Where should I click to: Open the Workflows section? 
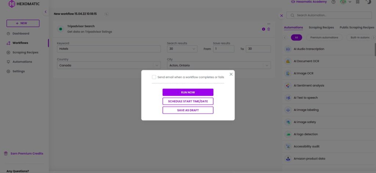coord(17,43)
